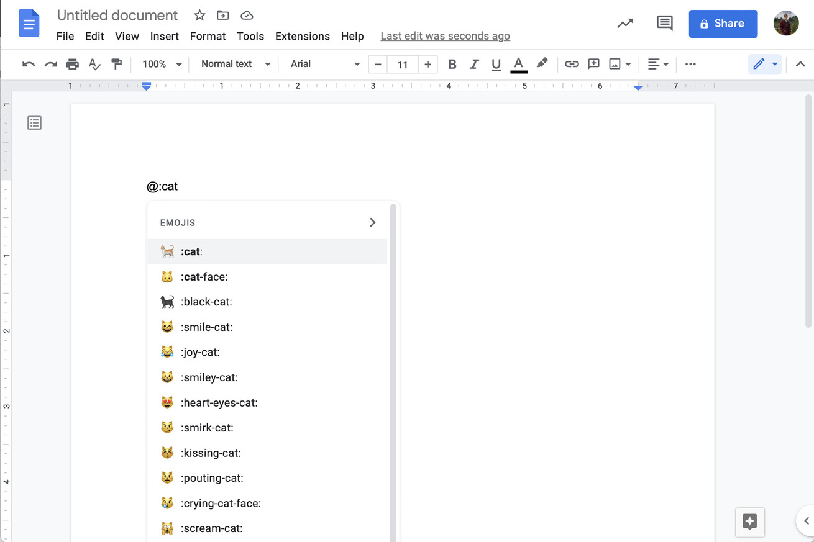
Task: Click the emoji list scrollbar
Action: pyautogui.click(x=393, y=373)
